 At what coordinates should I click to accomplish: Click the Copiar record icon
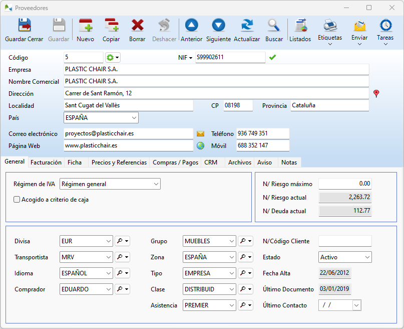[111, 30]
